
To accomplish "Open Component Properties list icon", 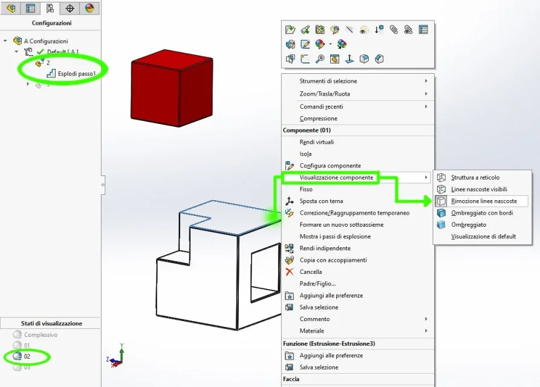I will (x=423, y=30).
